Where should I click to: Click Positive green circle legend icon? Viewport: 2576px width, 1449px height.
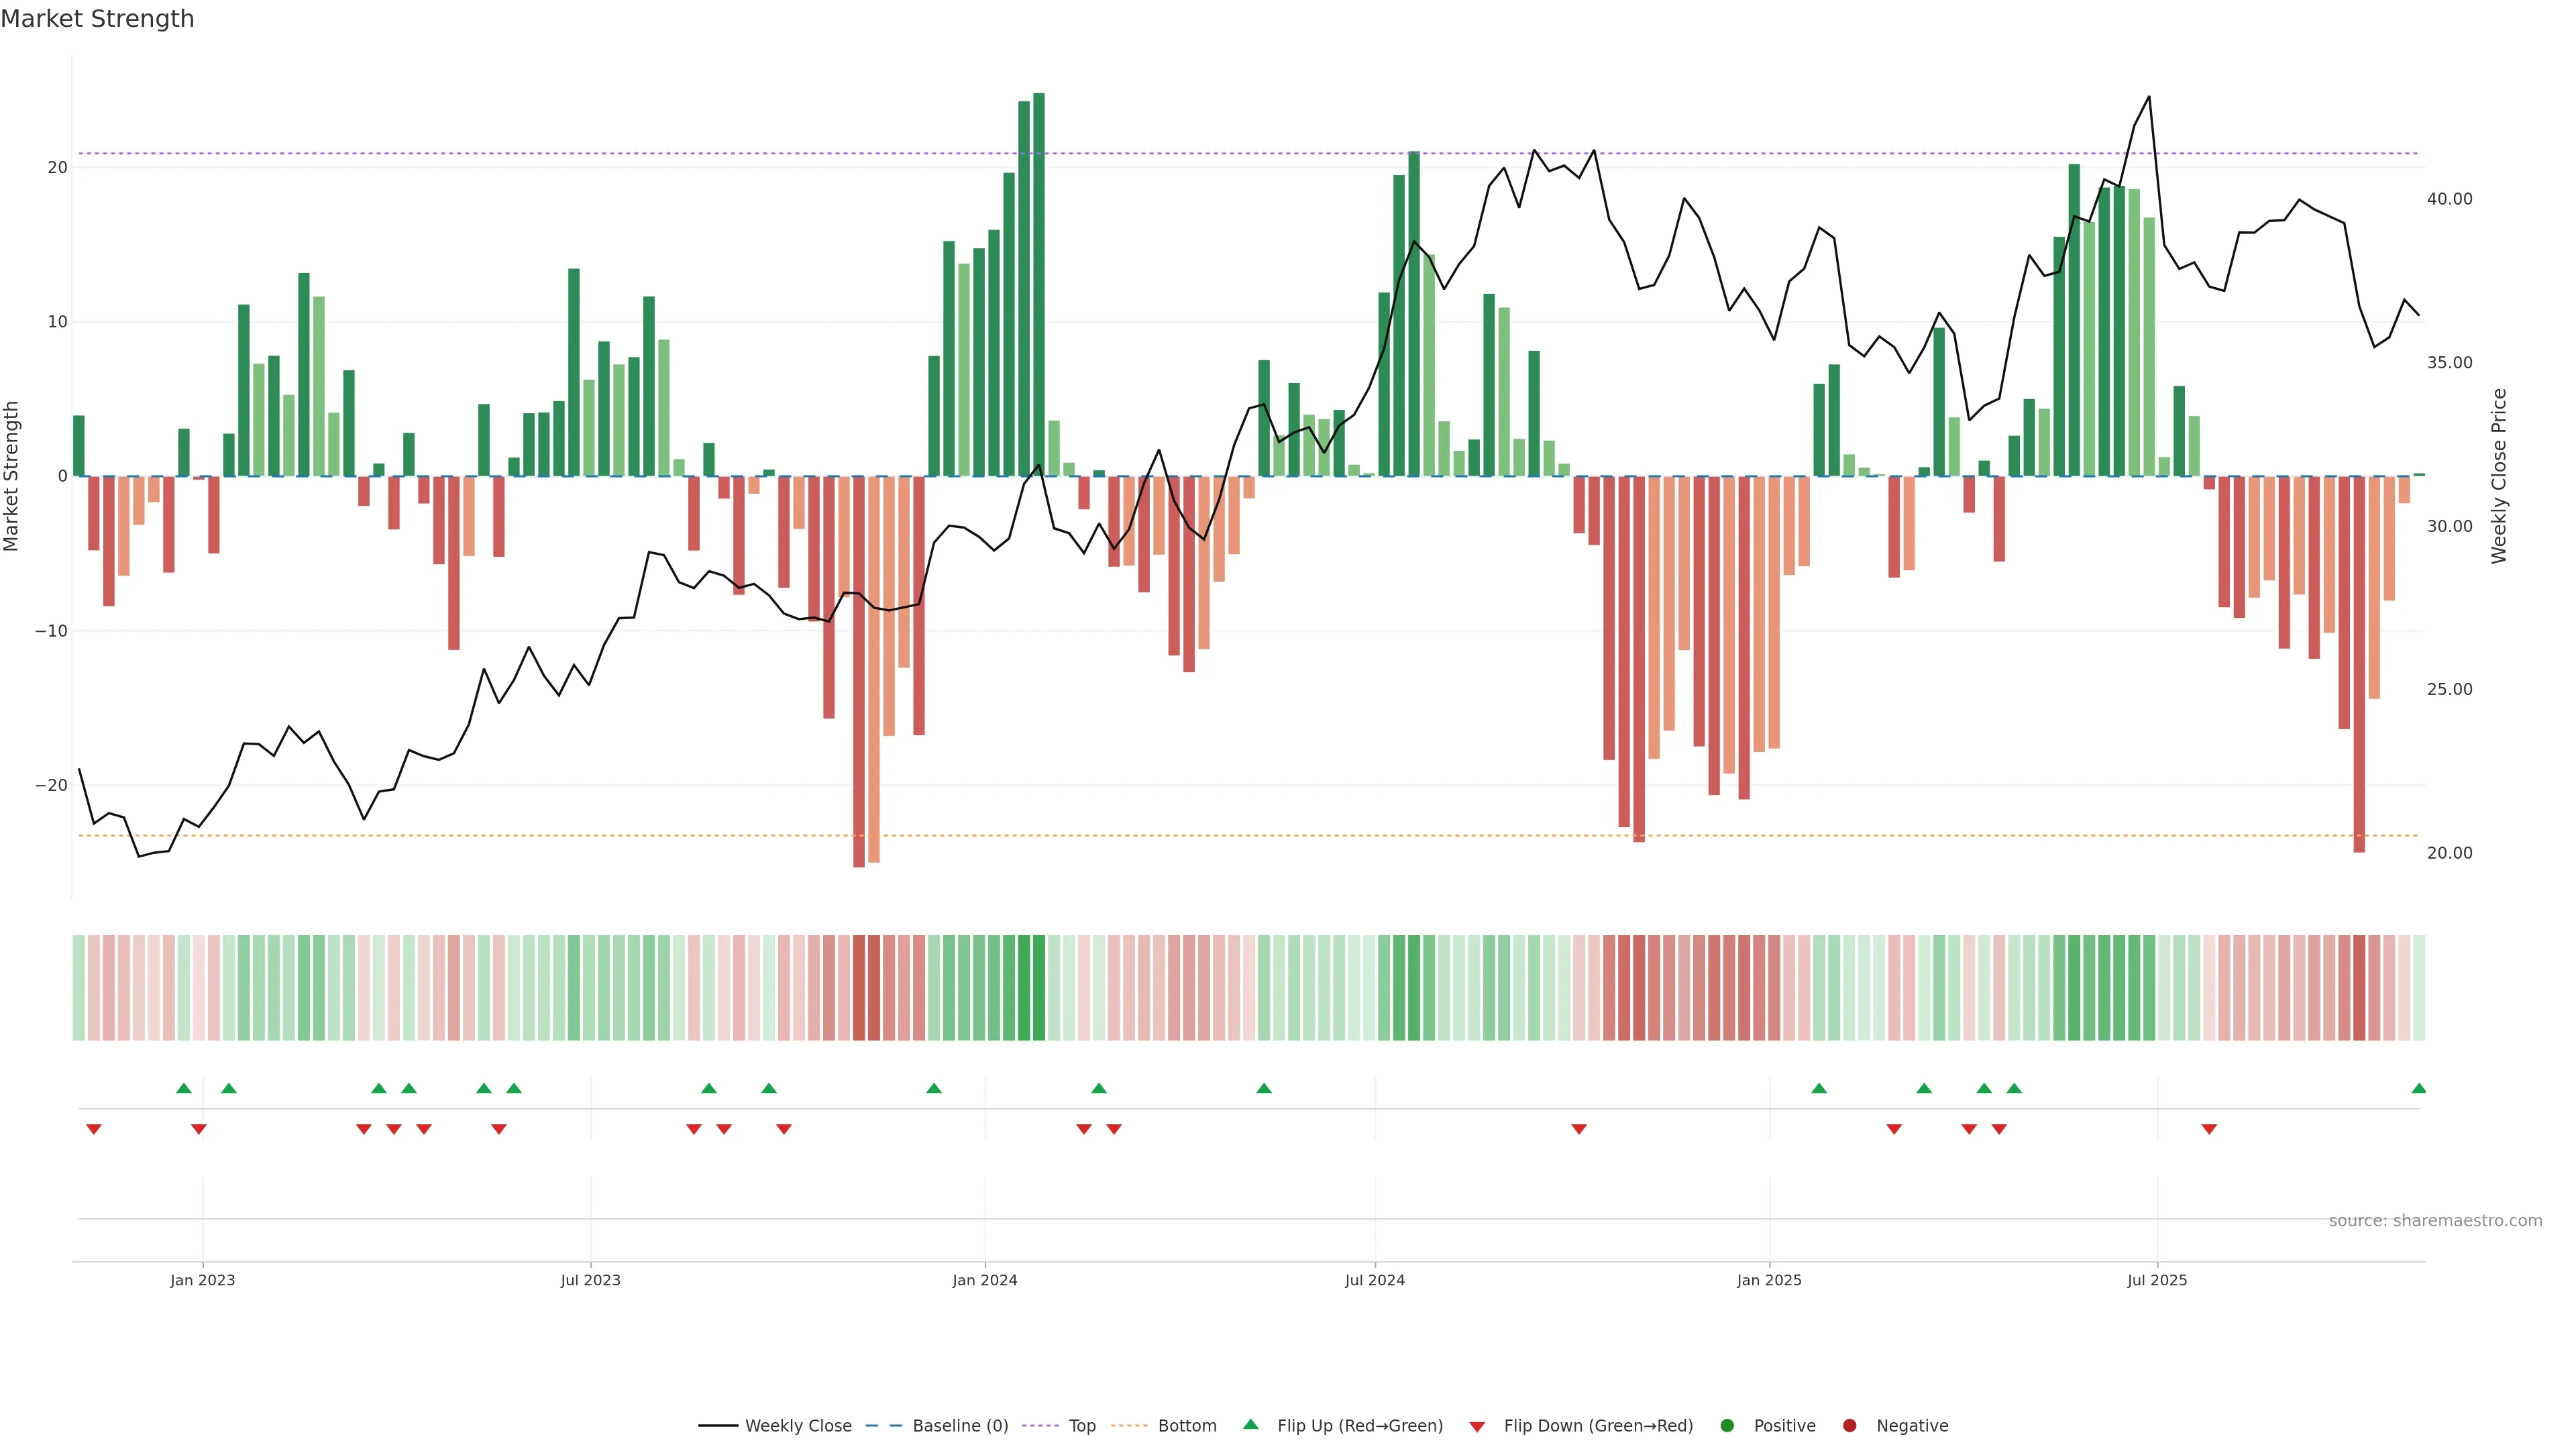coord(1727,1426)
